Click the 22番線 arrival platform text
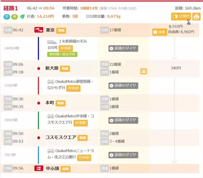Viewport: 203px width, 178px height. pos(115,64)
